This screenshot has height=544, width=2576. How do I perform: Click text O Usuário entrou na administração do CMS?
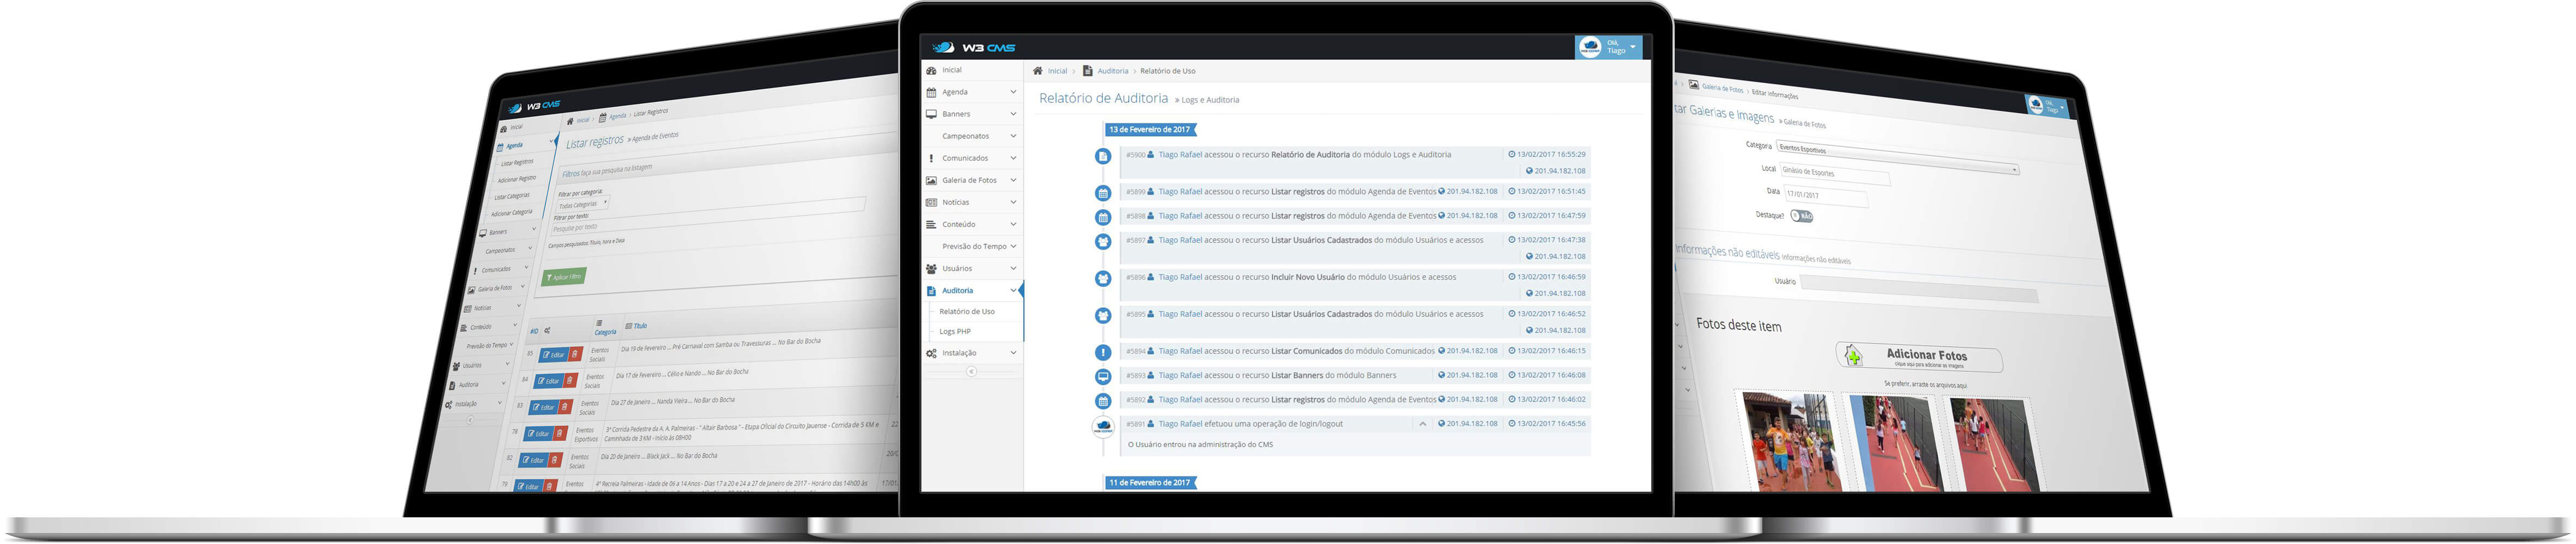[x=1200, y=444]
